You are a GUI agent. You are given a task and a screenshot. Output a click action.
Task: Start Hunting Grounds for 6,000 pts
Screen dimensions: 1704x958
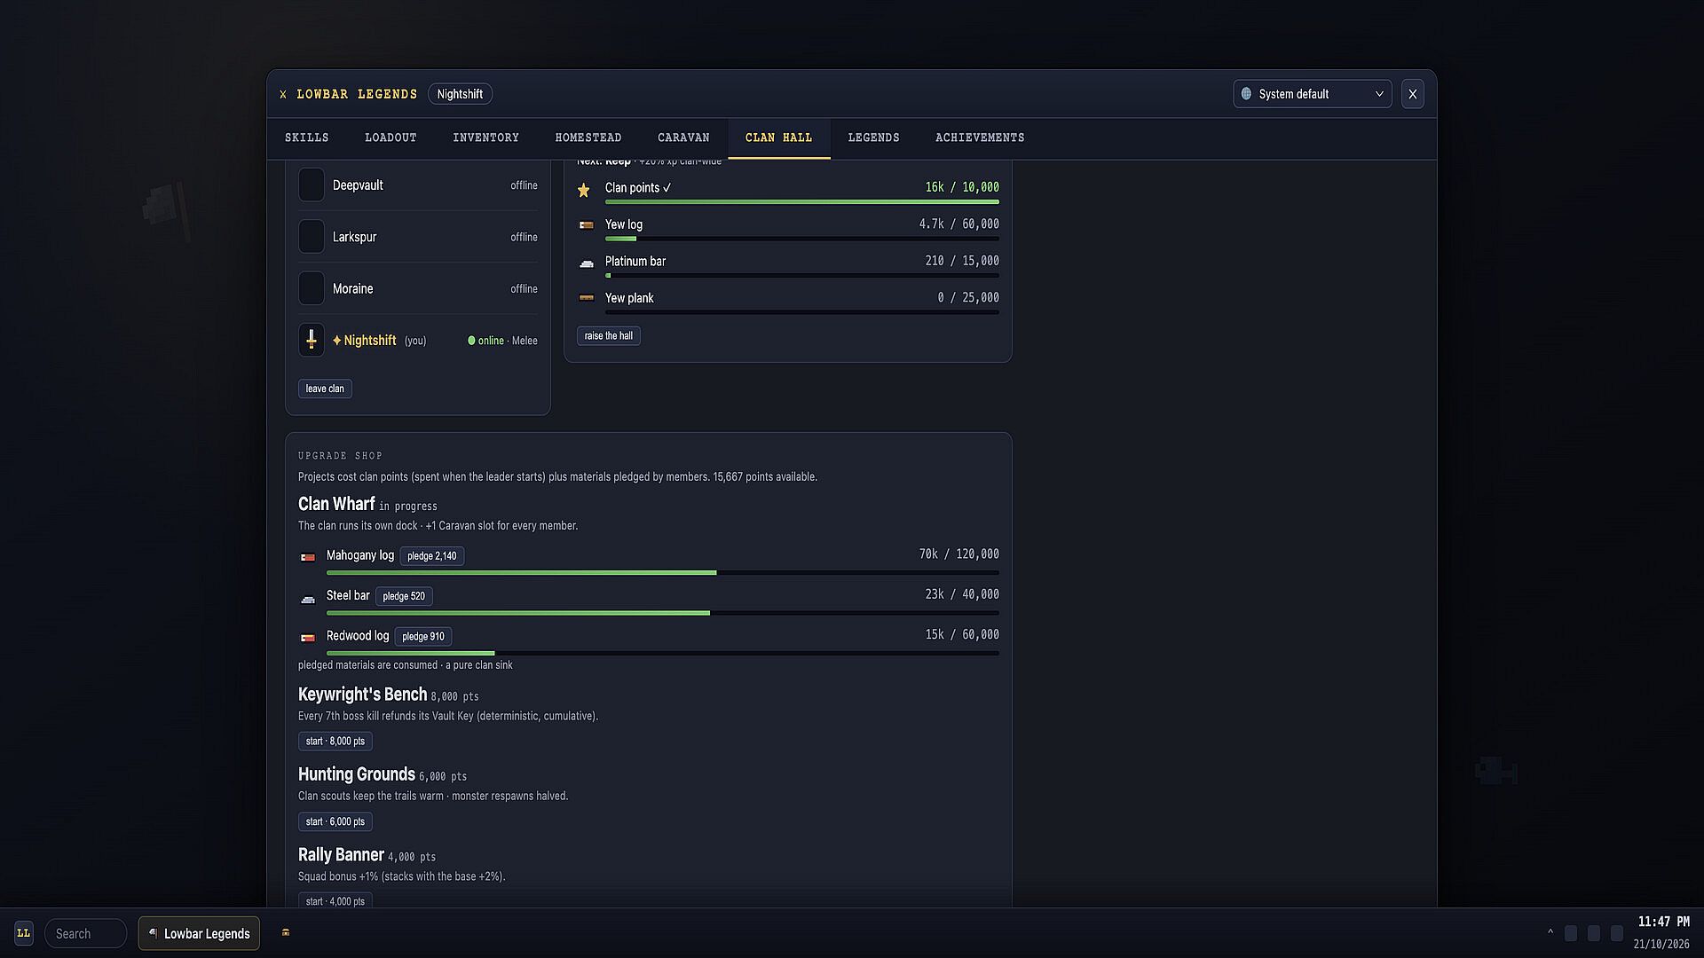[335, 821]
